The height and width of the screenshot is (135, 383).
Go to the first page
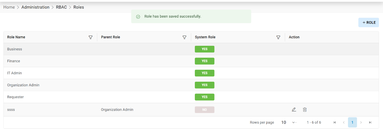coord(335,123)
